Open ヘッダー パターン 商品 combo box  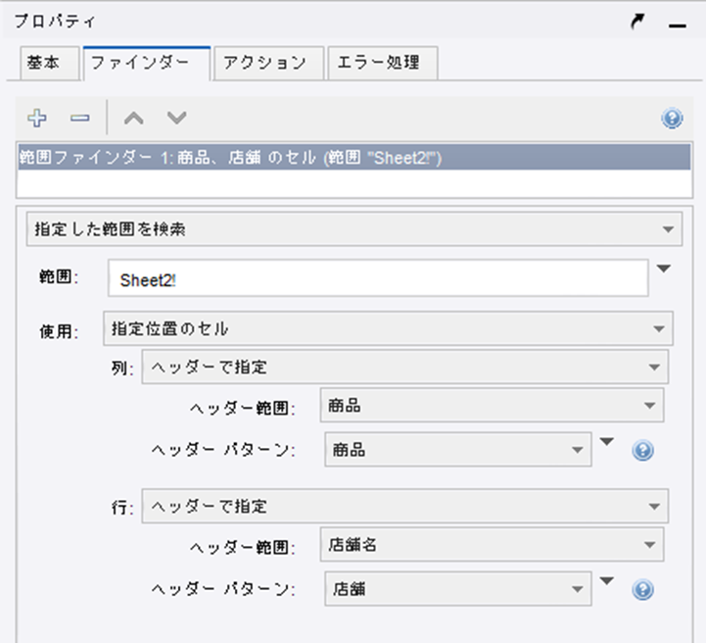[x=458, y=450]
